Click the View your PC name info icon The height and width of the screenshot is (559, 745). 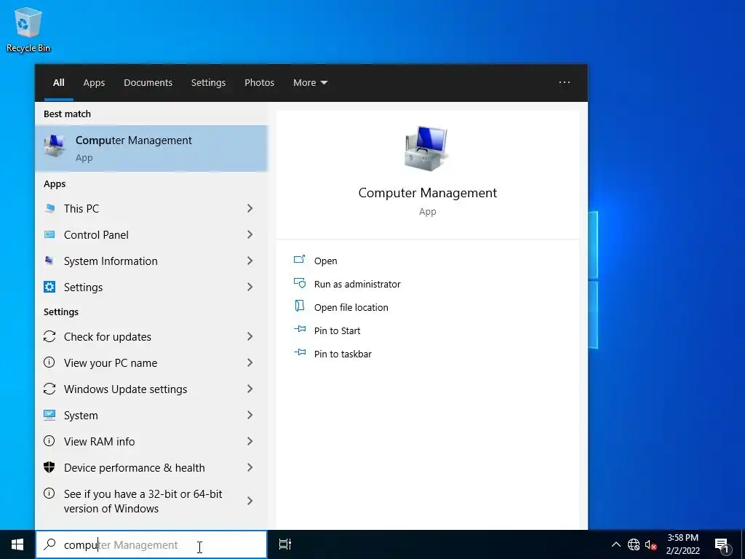pyautogui.click(x=49, y=362)
